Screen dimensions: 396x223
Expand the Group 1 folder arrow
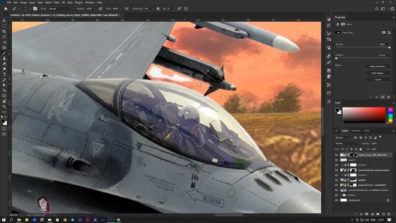341,195
